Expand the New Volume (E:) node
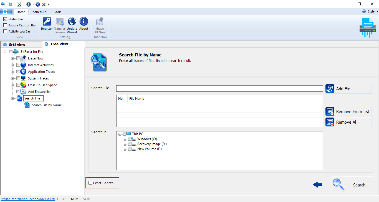The height and width of the screenshot is (202, 379). pos(125,149)
